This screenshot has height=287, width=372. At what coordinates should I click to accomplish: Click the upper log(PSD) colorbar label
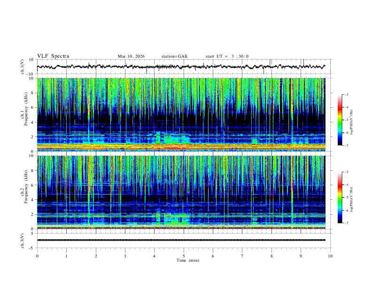[x=351, y=122]
